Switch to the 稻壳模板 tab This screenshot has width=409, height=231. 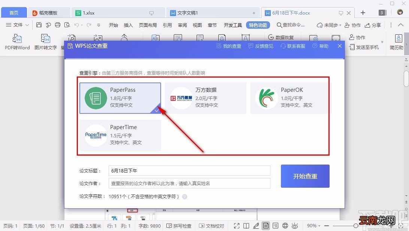pyautogui.click(x=49, y=13)
